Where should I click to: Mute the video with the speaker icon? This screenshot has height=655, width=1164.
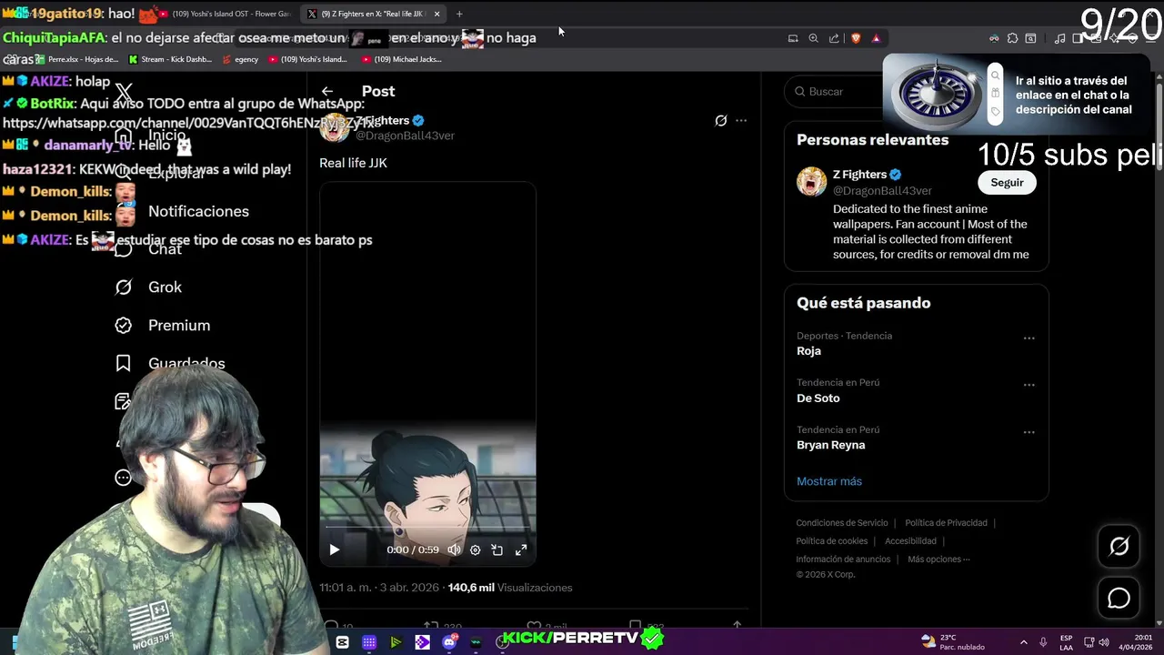[454, 549]
